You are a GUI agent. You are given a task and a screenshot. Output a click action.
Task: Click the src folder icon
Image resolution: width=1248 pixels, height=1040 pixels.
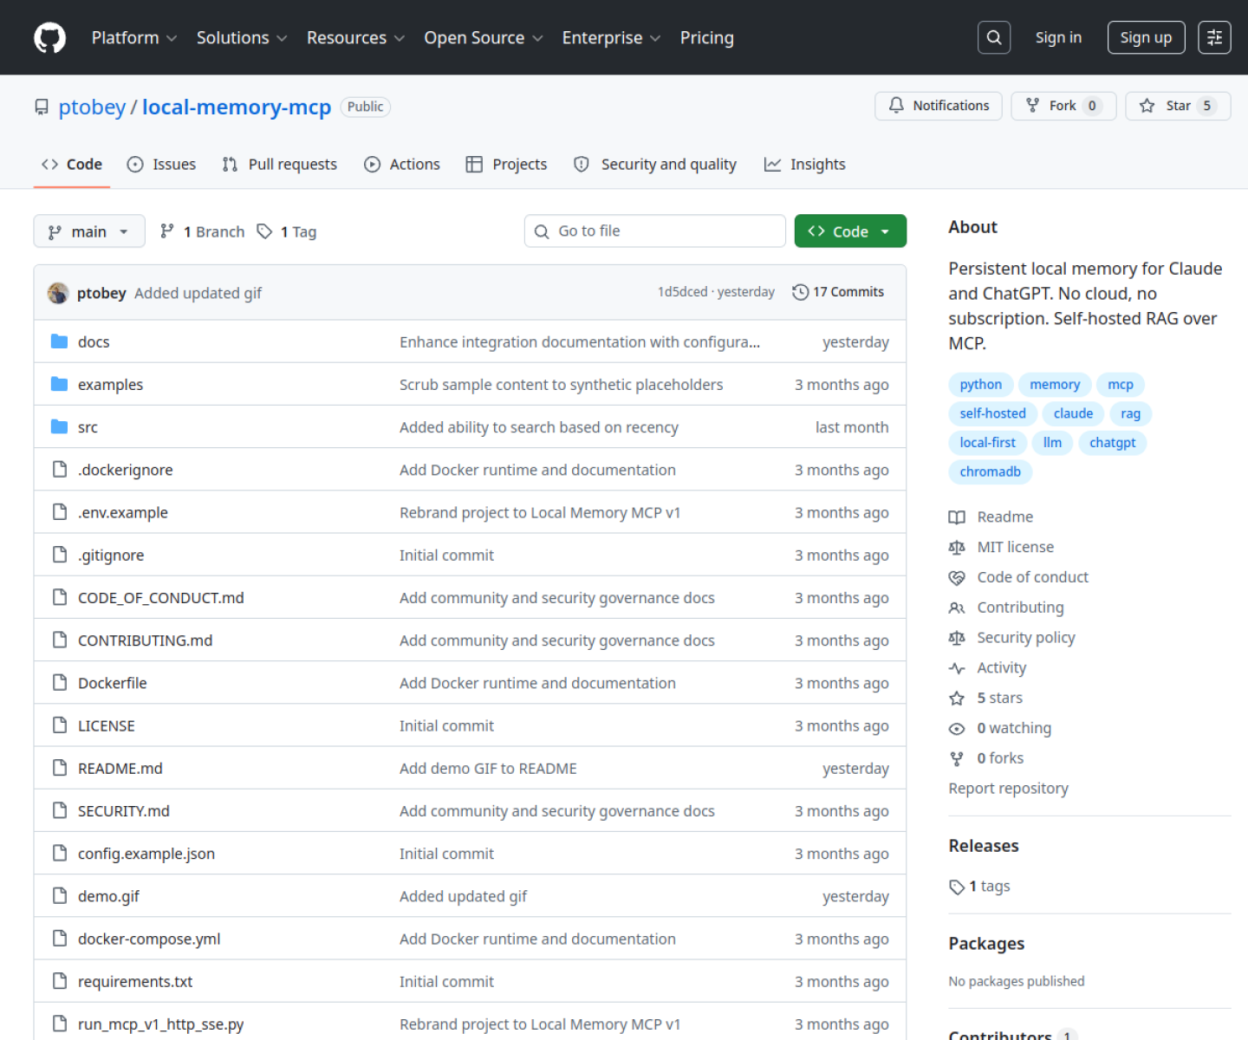pos(59,426)
